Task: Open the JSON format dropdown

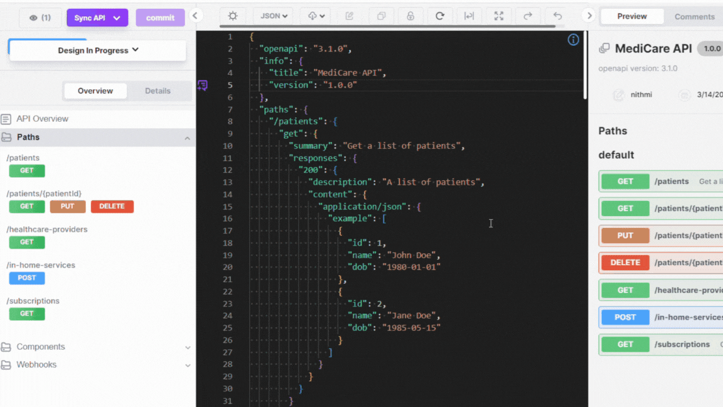Action: coord(273,16)
